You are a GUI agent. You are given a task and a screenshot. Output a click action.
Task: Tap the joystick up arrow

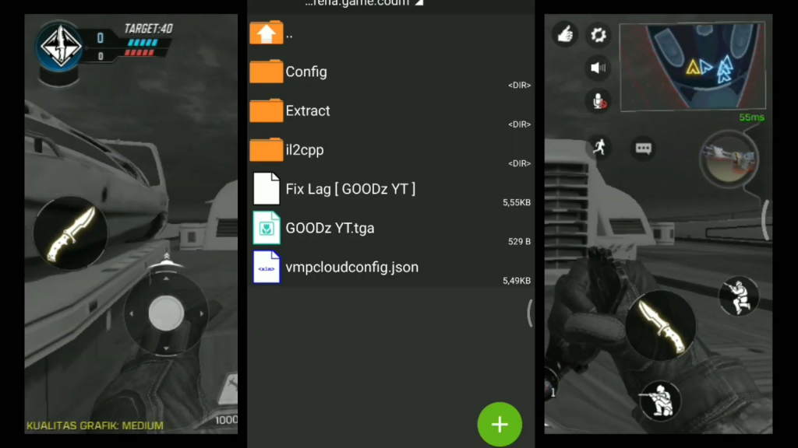(x=166, y=278)
